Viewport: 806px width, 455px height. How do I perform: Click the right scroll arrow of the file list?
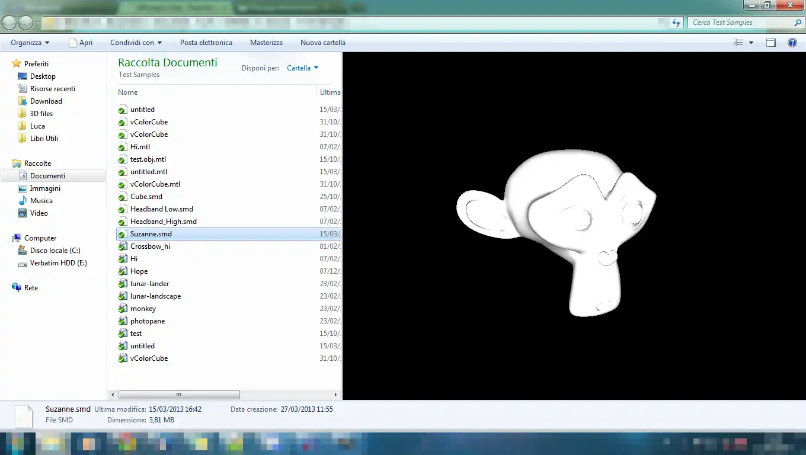(x=335, y=395)
